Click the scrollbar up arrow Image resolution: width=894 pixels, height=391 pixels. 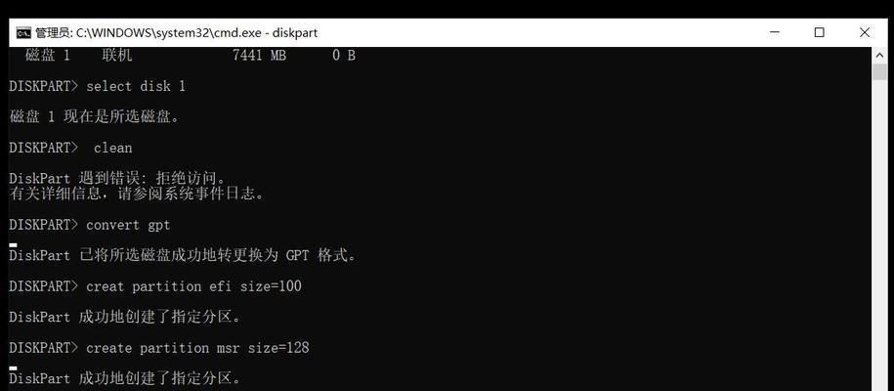click(x=879, y=56)
